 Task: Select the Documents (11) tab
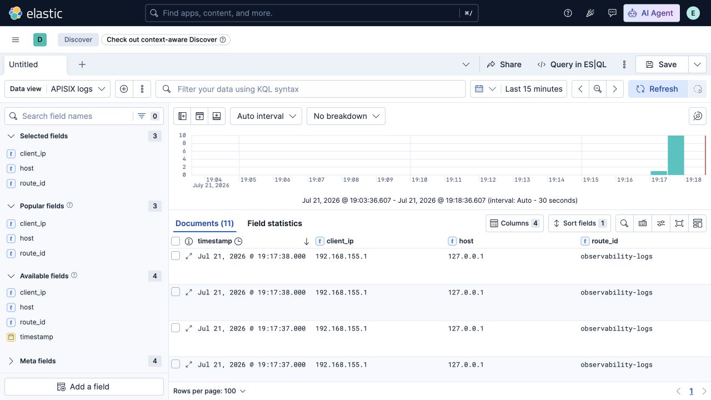(x=204, y=223)
